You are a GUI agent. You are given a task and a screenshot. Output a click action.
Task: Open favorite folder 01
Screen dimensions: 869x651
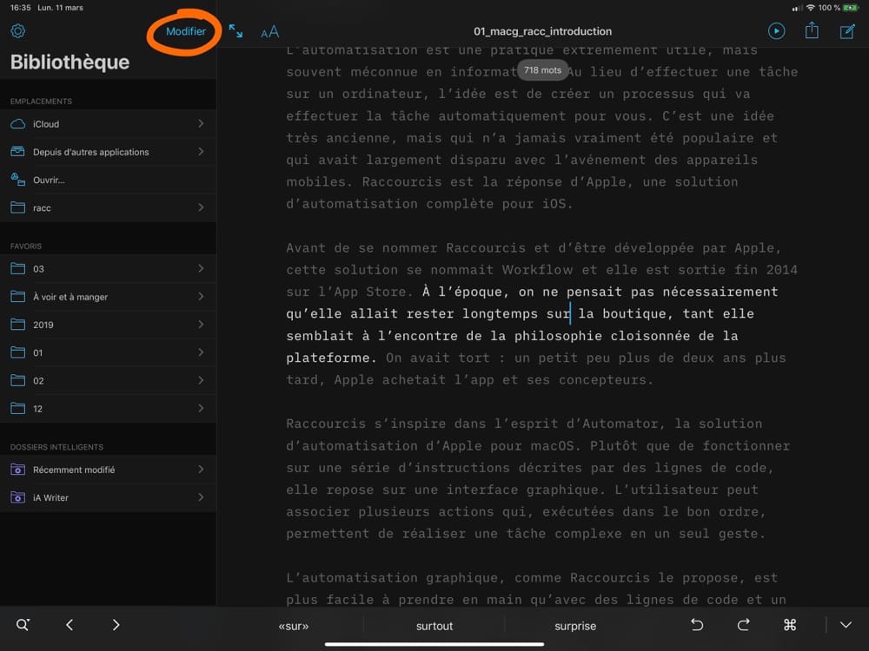108,352
